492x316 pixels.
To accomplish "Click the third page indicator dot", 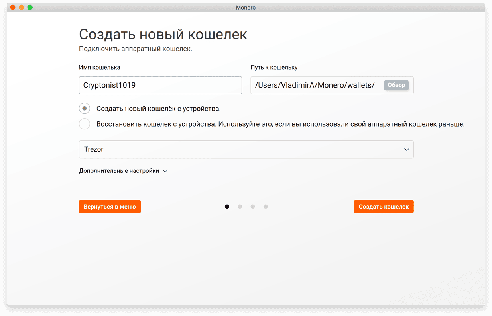I will pos(252,207).
